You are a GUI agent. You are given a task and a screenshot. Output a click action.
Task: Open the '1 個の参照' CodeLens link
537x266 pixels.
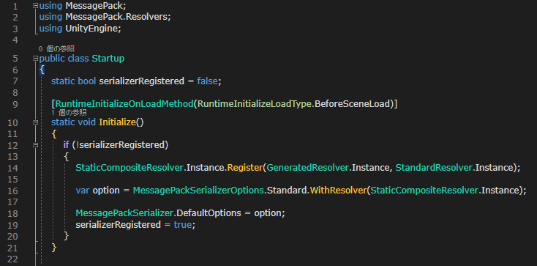click(x=69, y=113)
